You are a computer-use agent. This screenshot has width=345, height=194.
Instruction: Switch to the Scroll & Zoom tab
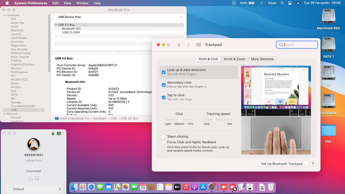pyautogui.click(x=234, y=59)
